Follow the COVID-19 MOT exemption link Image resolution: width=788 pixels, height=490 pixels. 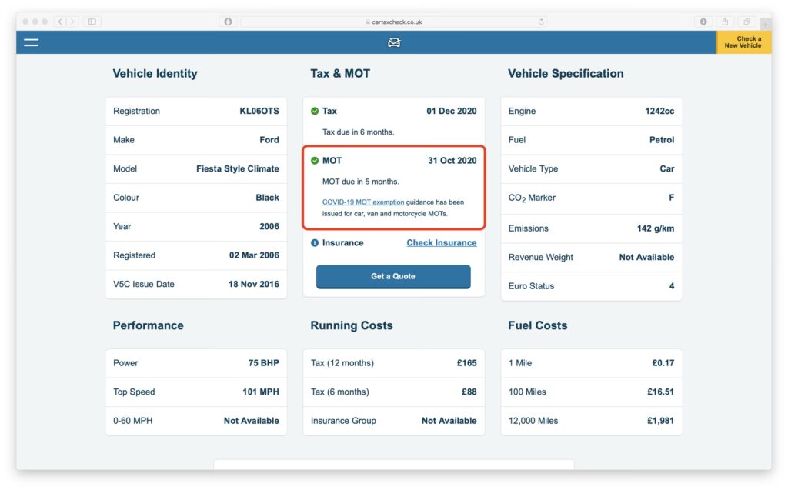tap(362, 202)
